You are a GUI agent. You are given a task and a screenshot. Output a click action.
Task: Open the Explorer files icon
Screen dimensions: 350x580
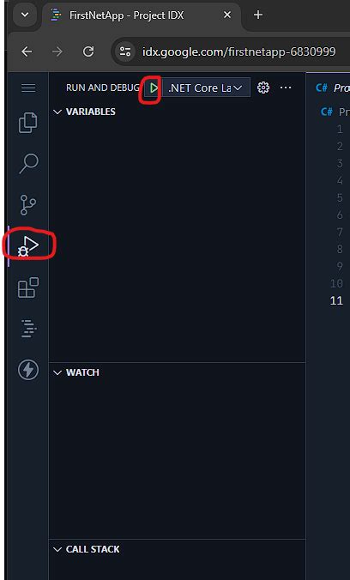pyautogui.click(x=28, y=123)
